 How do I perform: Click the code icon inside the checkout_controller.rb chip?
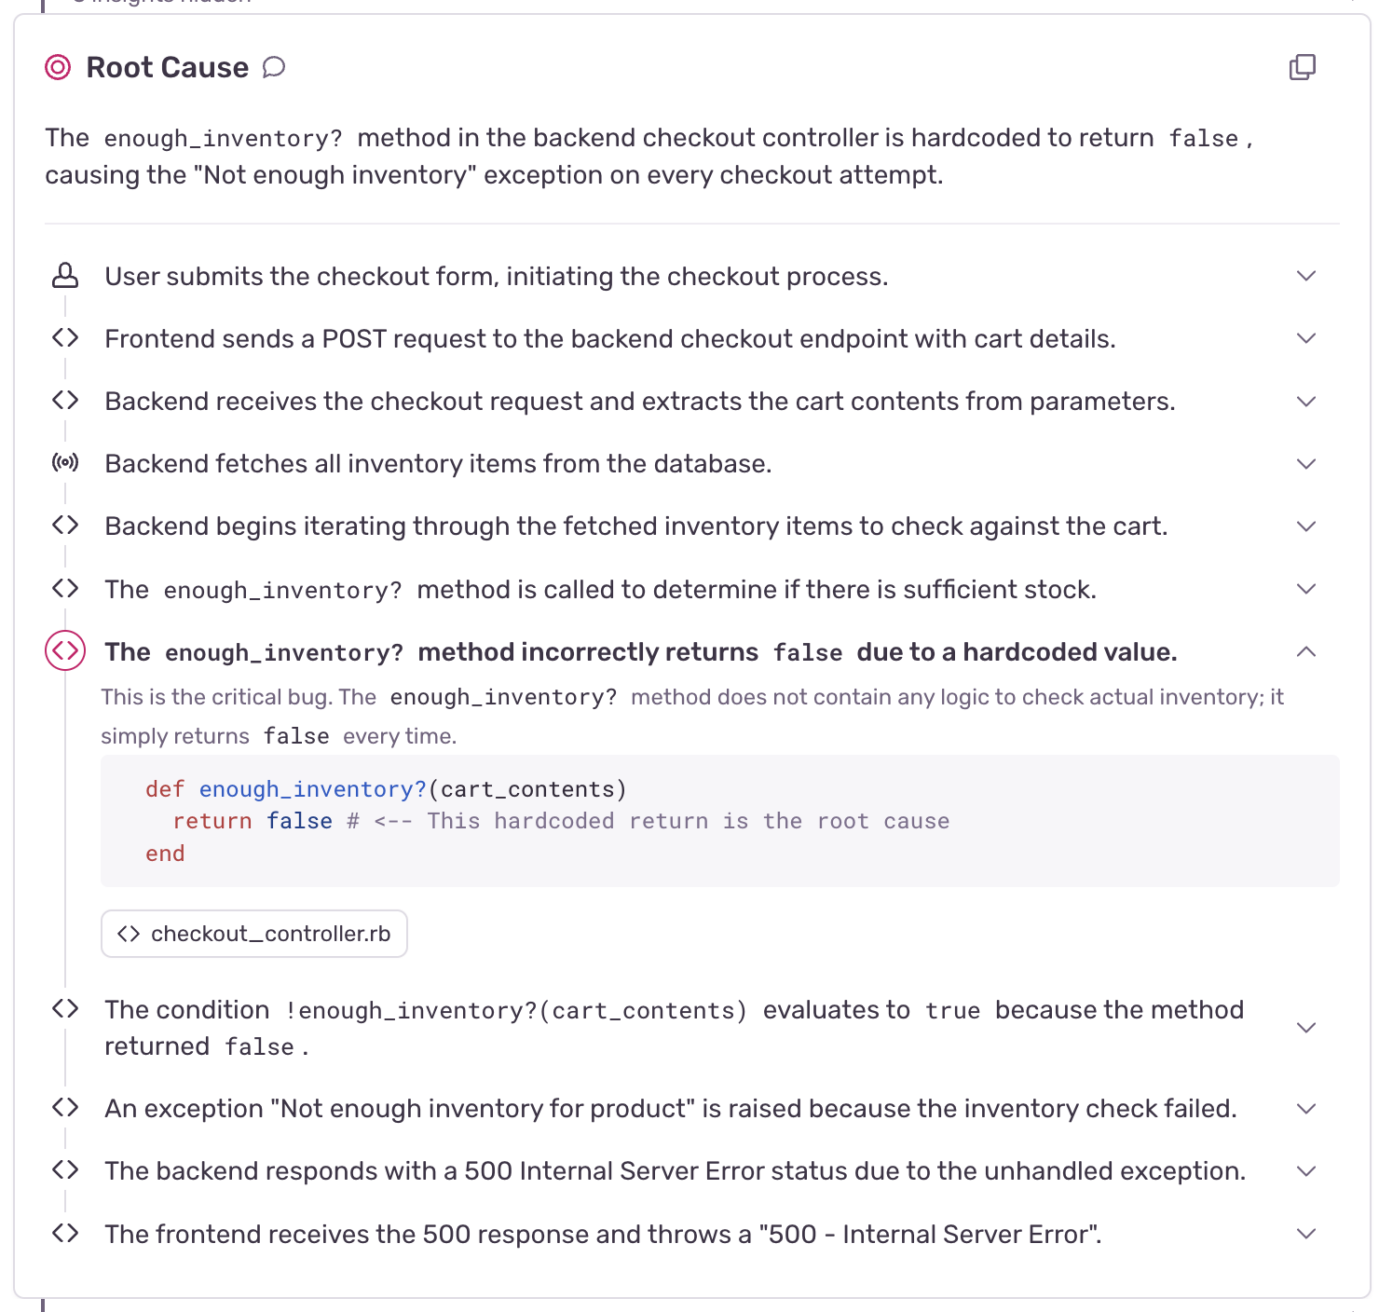click(x=130, y=933)
